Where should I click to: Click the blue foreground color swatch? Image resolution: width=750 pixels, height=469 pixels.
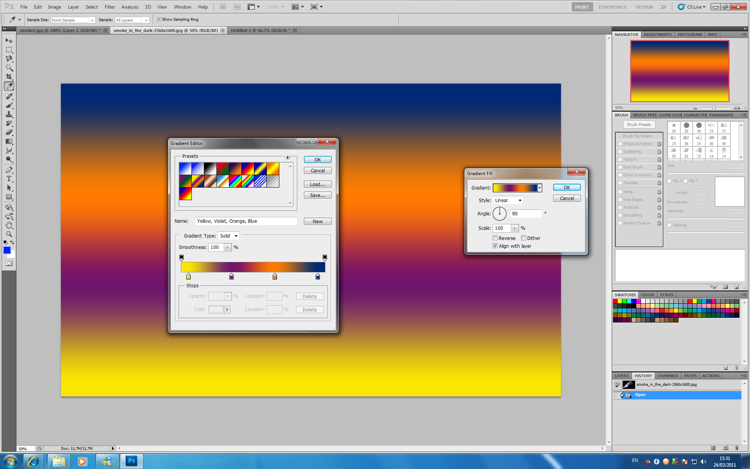click(x=7, y=250)
